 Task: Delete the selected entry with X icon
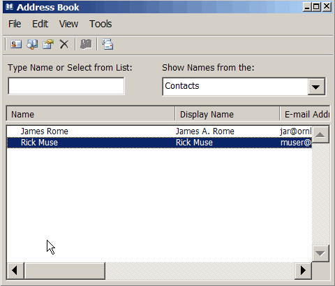click(x=64, y=44)
